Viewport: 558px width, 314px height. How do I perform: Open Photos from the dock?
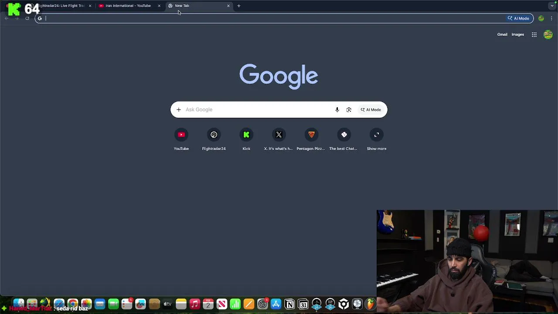(x=86, y=304)
